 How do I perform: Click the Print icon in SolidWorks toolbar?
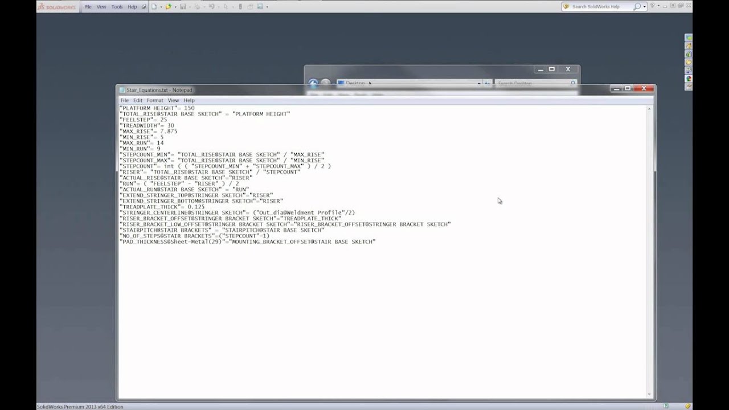pos(197,7)
